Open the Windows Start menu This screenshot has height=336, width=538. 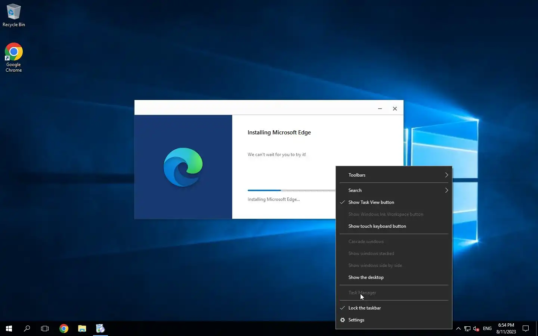coord(9,329)
